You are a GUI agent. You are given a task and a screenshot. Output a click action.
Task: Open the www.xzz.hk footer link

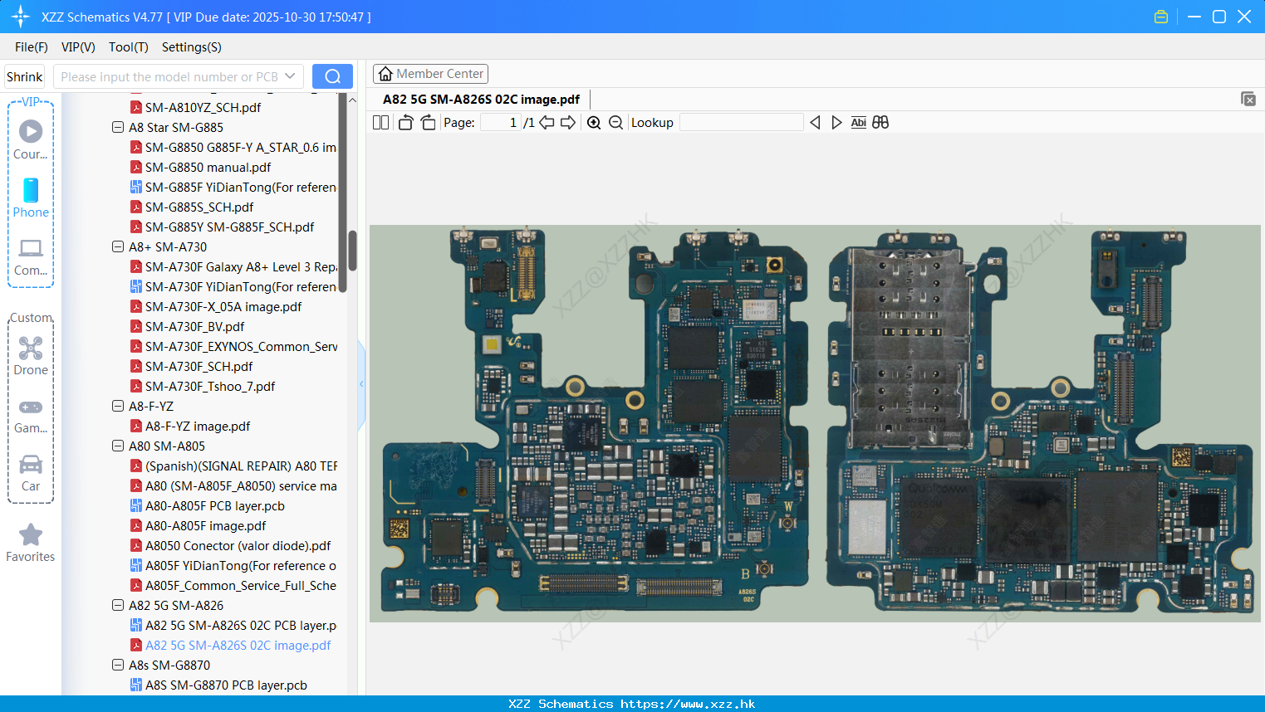(688, 704)
